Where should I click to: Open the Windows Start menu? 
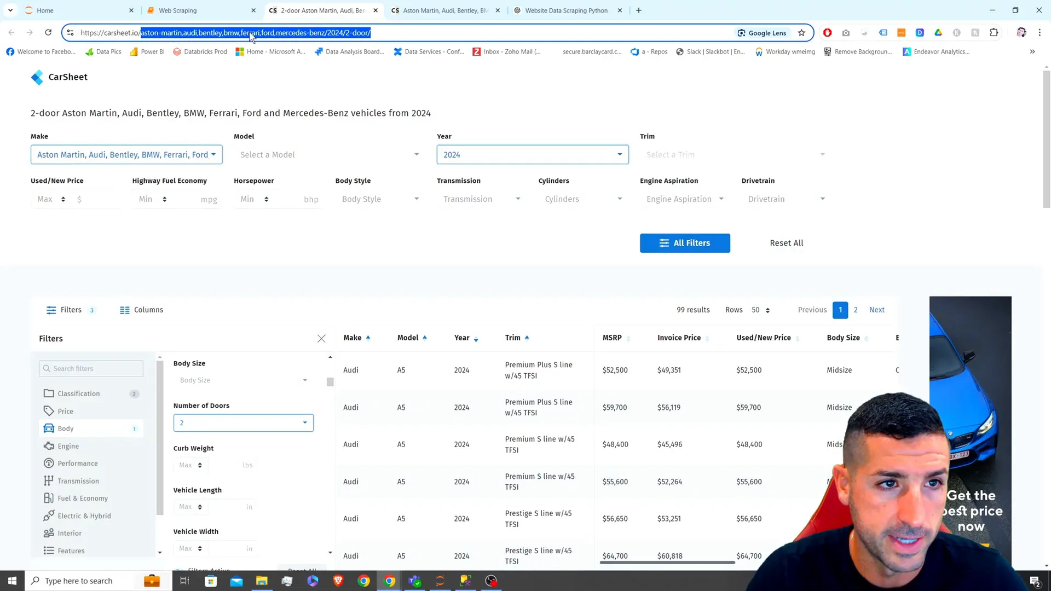pos(12,581)
